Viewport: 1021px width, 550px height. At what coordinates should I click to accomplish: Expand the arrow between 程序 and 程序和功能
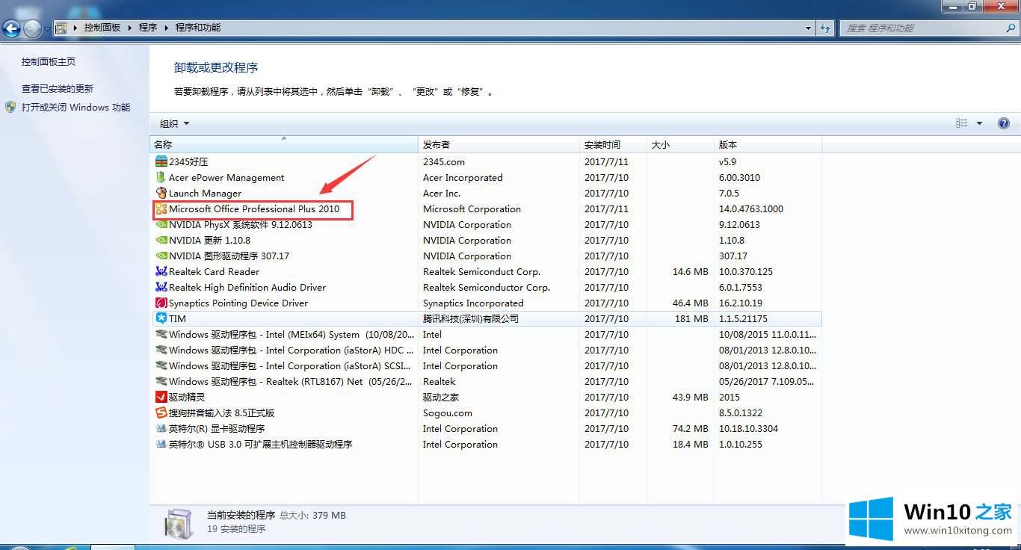click(x=166, y=28)
